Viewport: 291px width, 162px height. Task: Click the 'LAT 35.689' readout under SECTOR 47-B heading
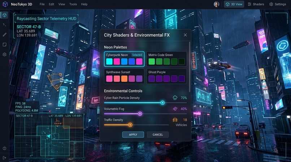tap(26, 31)
